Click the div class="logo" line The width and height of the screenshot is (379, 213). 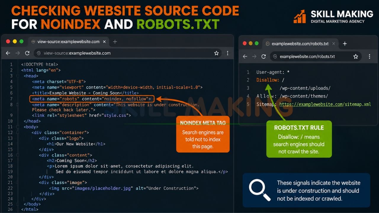click(61, 138)
